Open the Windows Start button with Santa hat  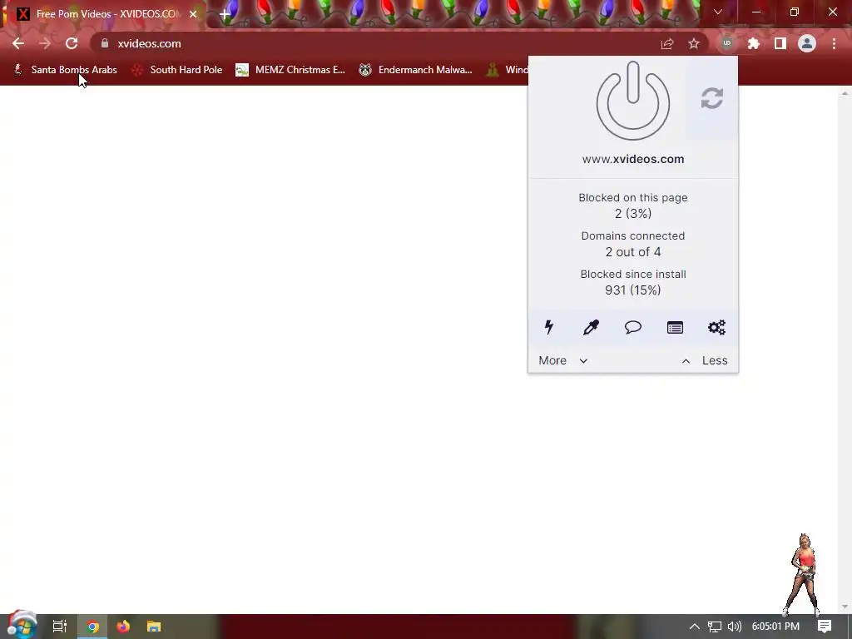[21, 625]
